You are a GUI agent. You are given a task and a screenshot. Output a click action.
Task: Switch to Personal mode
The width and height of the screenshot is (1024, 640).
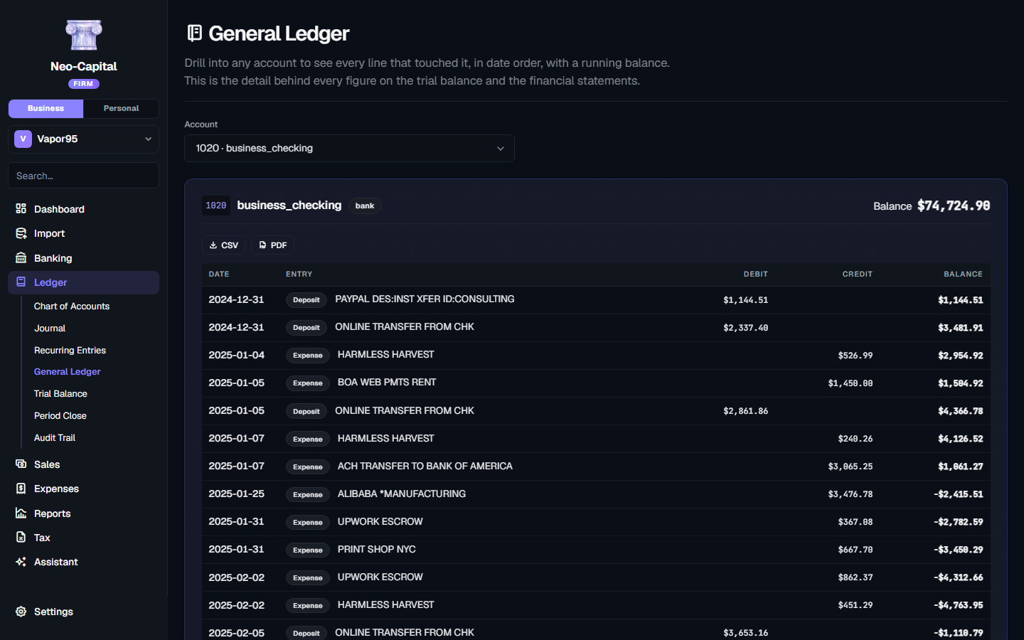point(121,108)
